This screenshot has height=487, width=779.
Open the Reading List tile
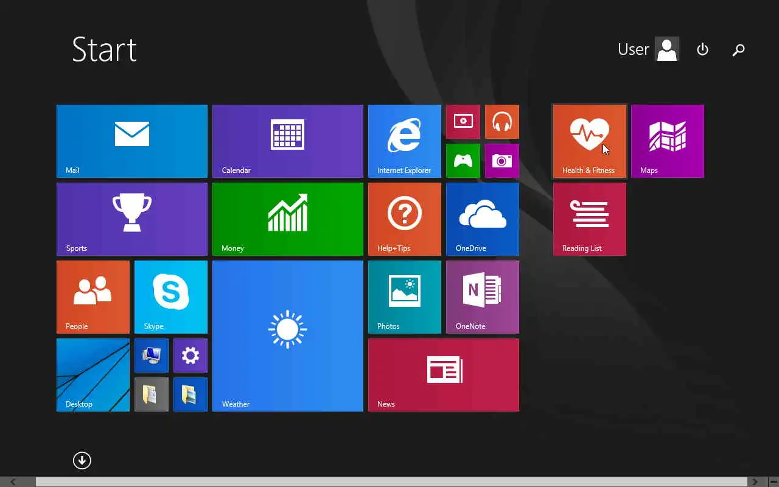tap(590, 219)
